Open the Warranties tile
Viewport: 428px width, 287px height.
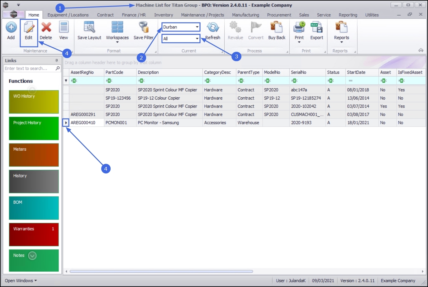pos(34,235)
